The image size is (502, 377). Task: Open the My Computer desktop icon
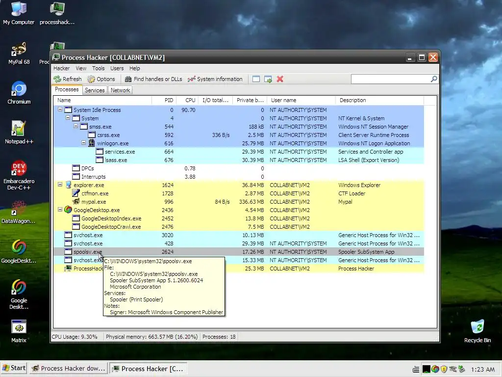(19, 13)
